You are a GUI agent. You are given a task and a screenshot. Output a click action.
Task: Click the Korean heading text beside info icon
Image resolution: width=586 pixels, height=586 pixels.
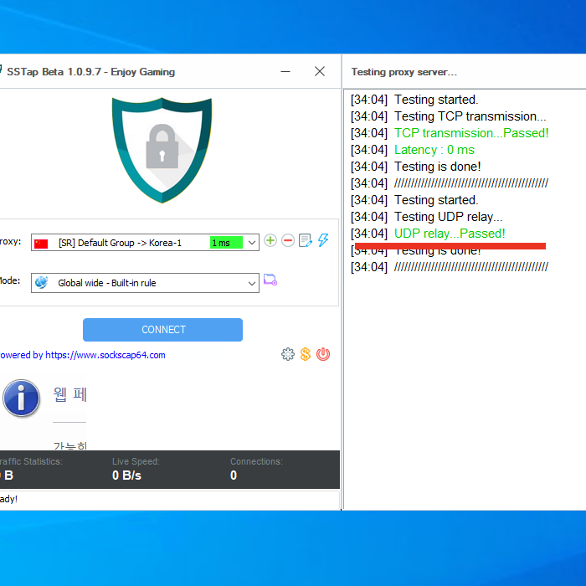[x=69, y=394]
